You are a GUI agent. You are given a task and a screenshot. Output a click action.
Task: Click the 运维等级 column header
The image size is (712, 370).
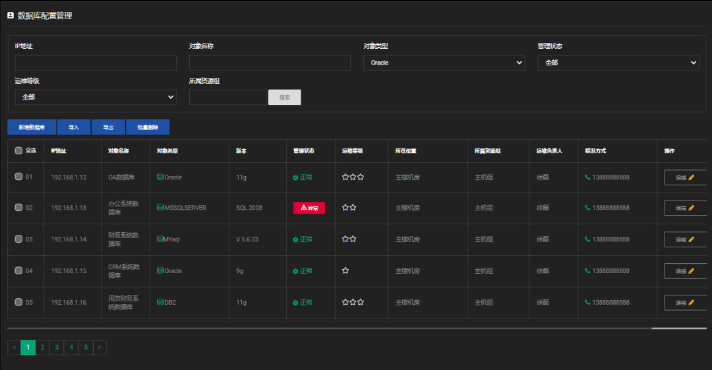pos(352,150)
